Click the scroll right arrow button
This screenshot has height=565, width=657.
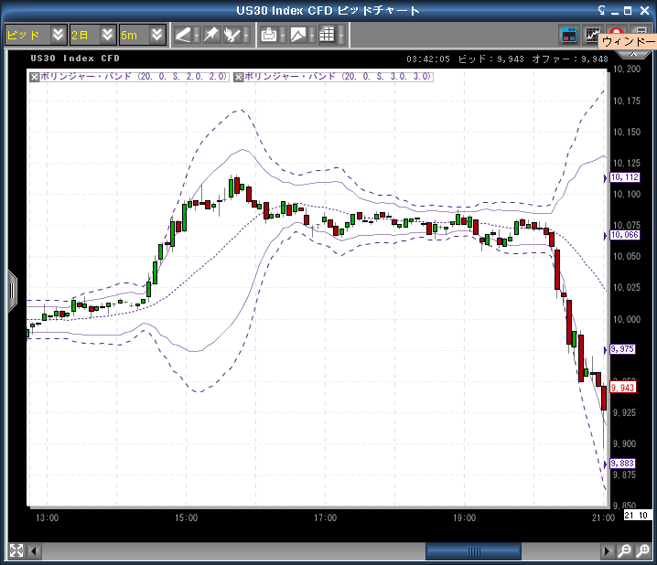click(606, 551)
